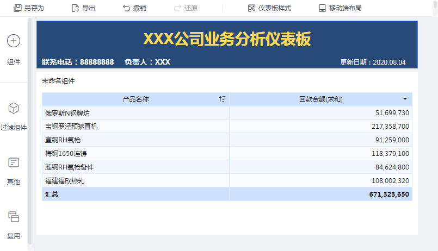This screenshot has height=251, width=438.
Task: Click the Save As (另存为) icon
Action: pos(17,8)
